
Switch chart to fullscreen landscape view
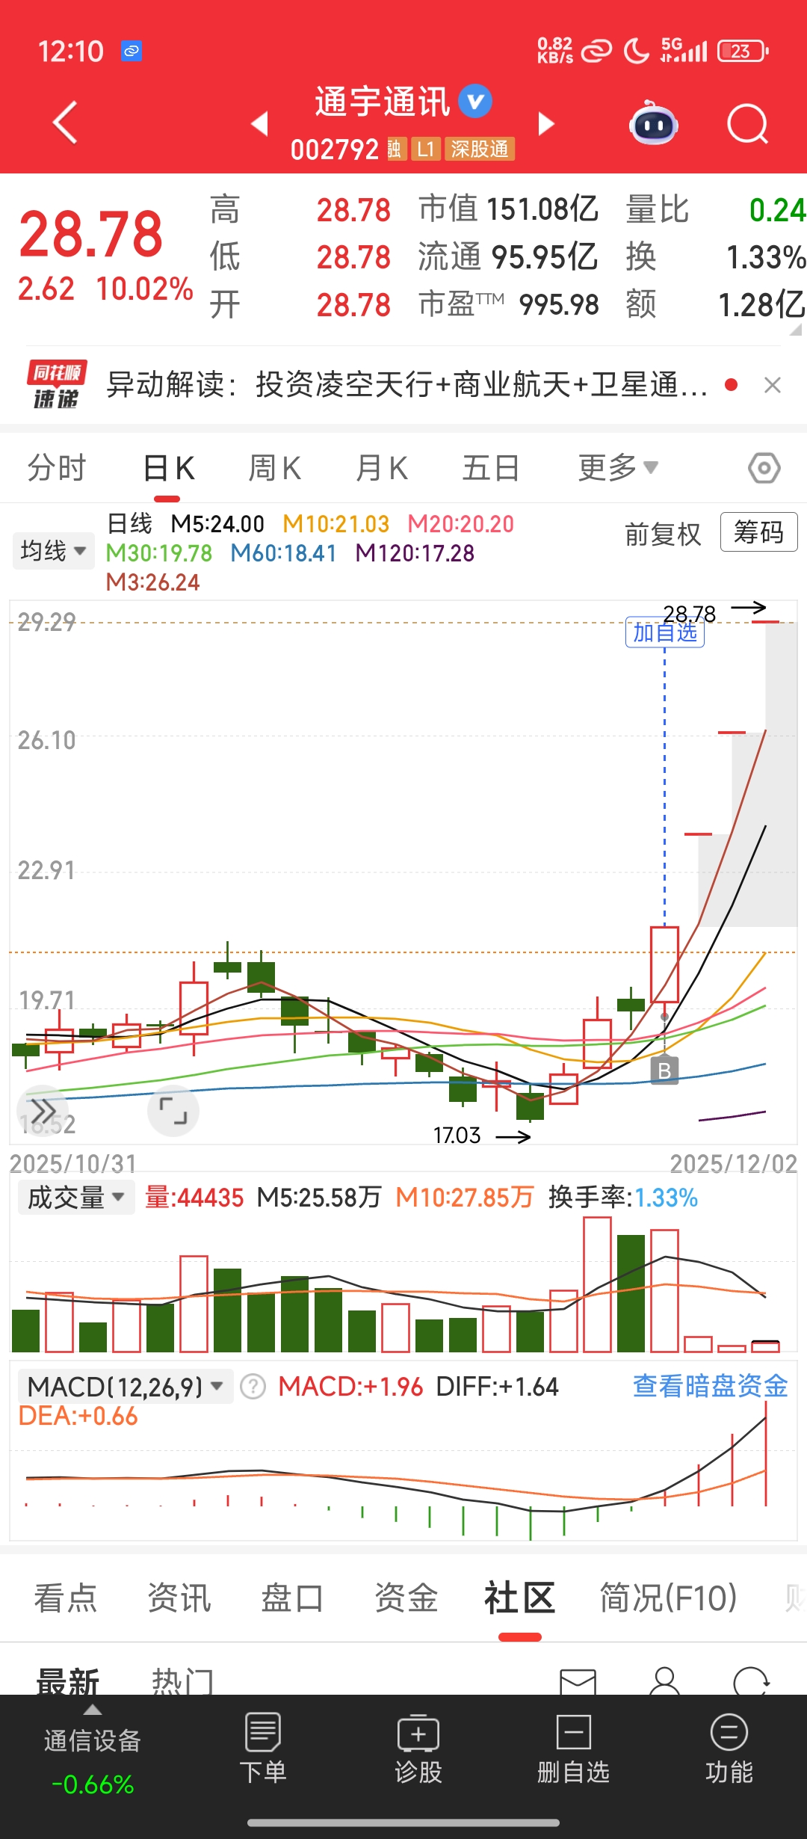pos(173,1111)
